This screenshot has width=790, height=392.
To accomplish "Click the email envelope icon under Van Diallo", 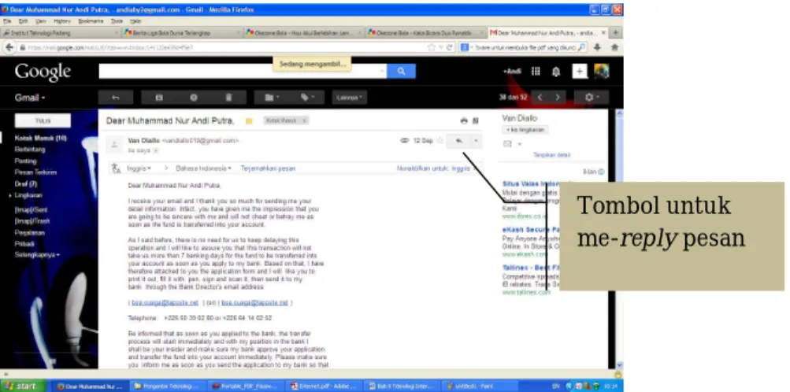I will [x=508, y=144].
